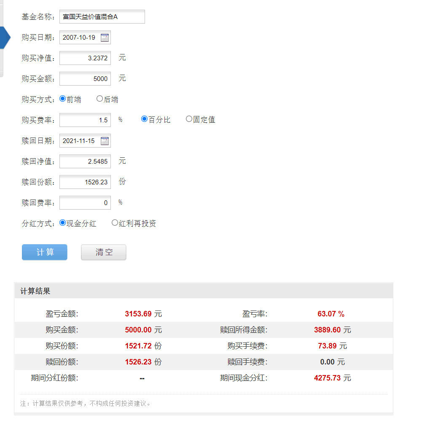Viewport: 422px width, 421px height.
Task: Click the 赎回净值 field showing 2.5485
Action: tap(85, 161)
